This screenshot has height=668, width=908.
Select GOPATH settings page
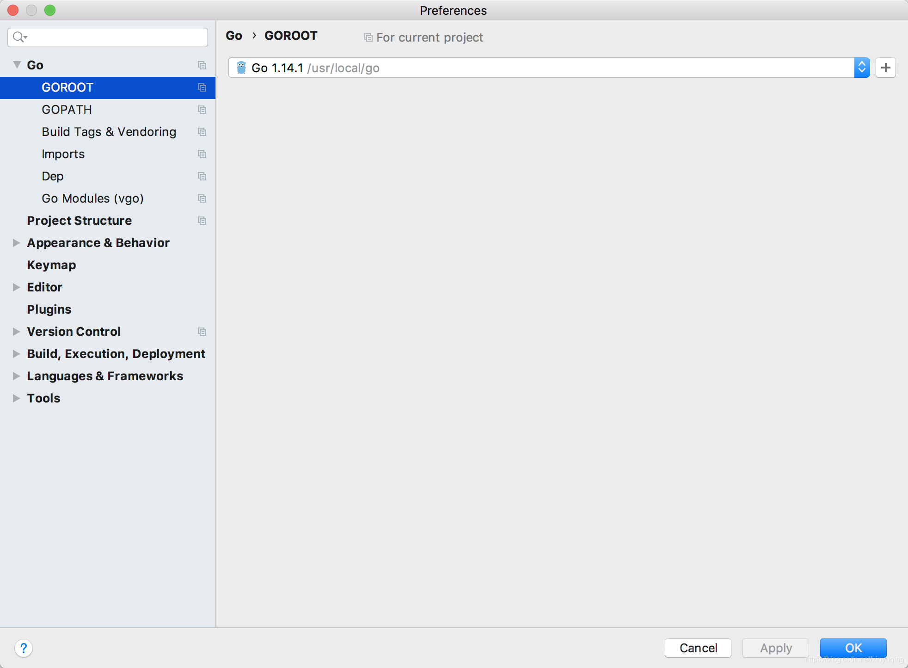click(x=67, y=110)
